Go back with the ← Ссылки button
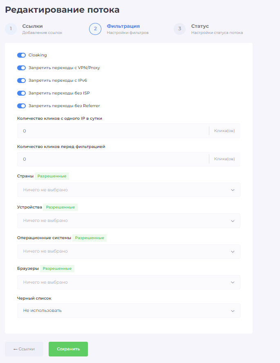 click(24, 349)
